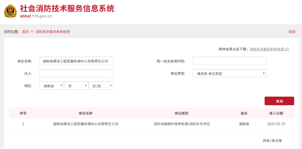302x149 pixels.
Task: Download 消防技术服务机构信息.xls file link
Action: point(270,49)
